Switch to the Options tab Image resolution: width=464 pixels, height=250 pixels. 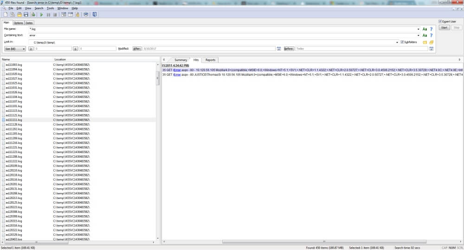pyautogui.click(x=18, y=23)
